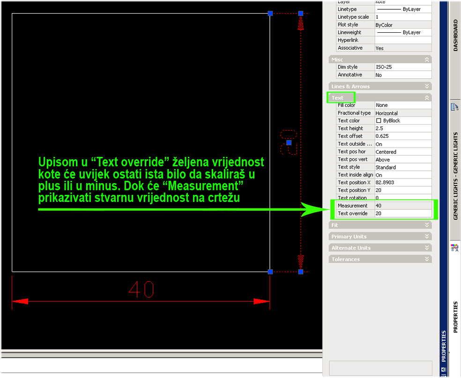Collapse the Misc section
Screen dimensions: 461x378
click(x=426, y=59)
